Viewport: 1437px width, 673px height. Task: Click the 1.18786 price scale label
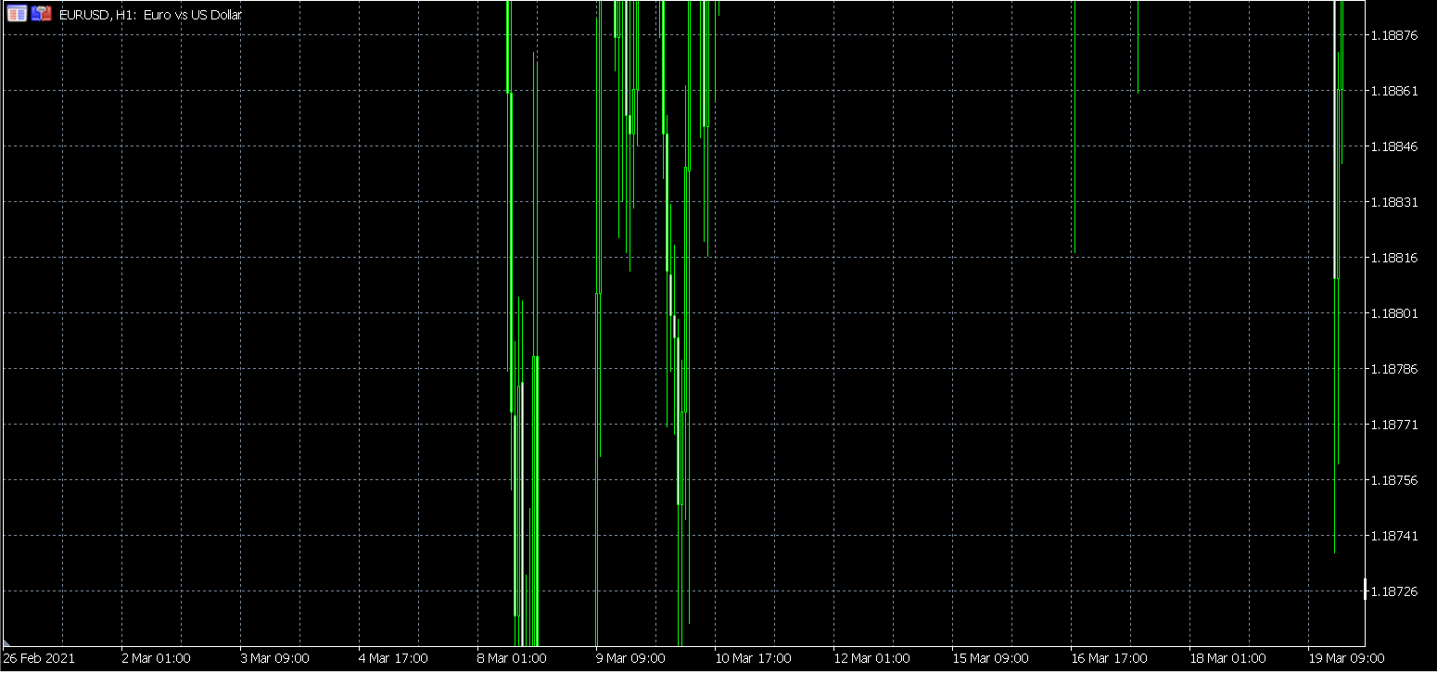[1394, 369]
